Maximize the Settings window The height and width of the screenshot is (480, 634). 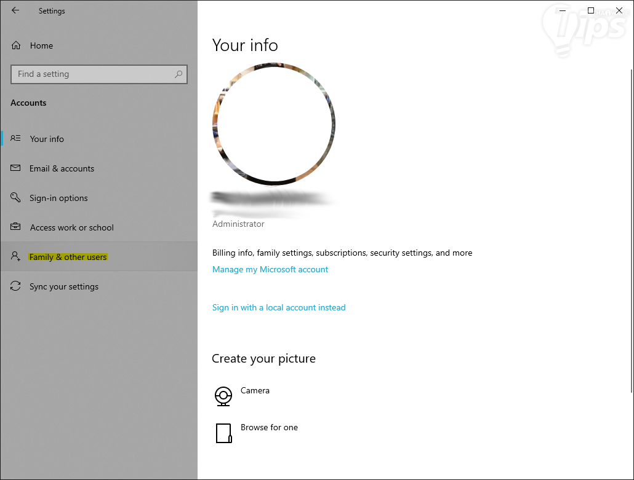point(591,10)
